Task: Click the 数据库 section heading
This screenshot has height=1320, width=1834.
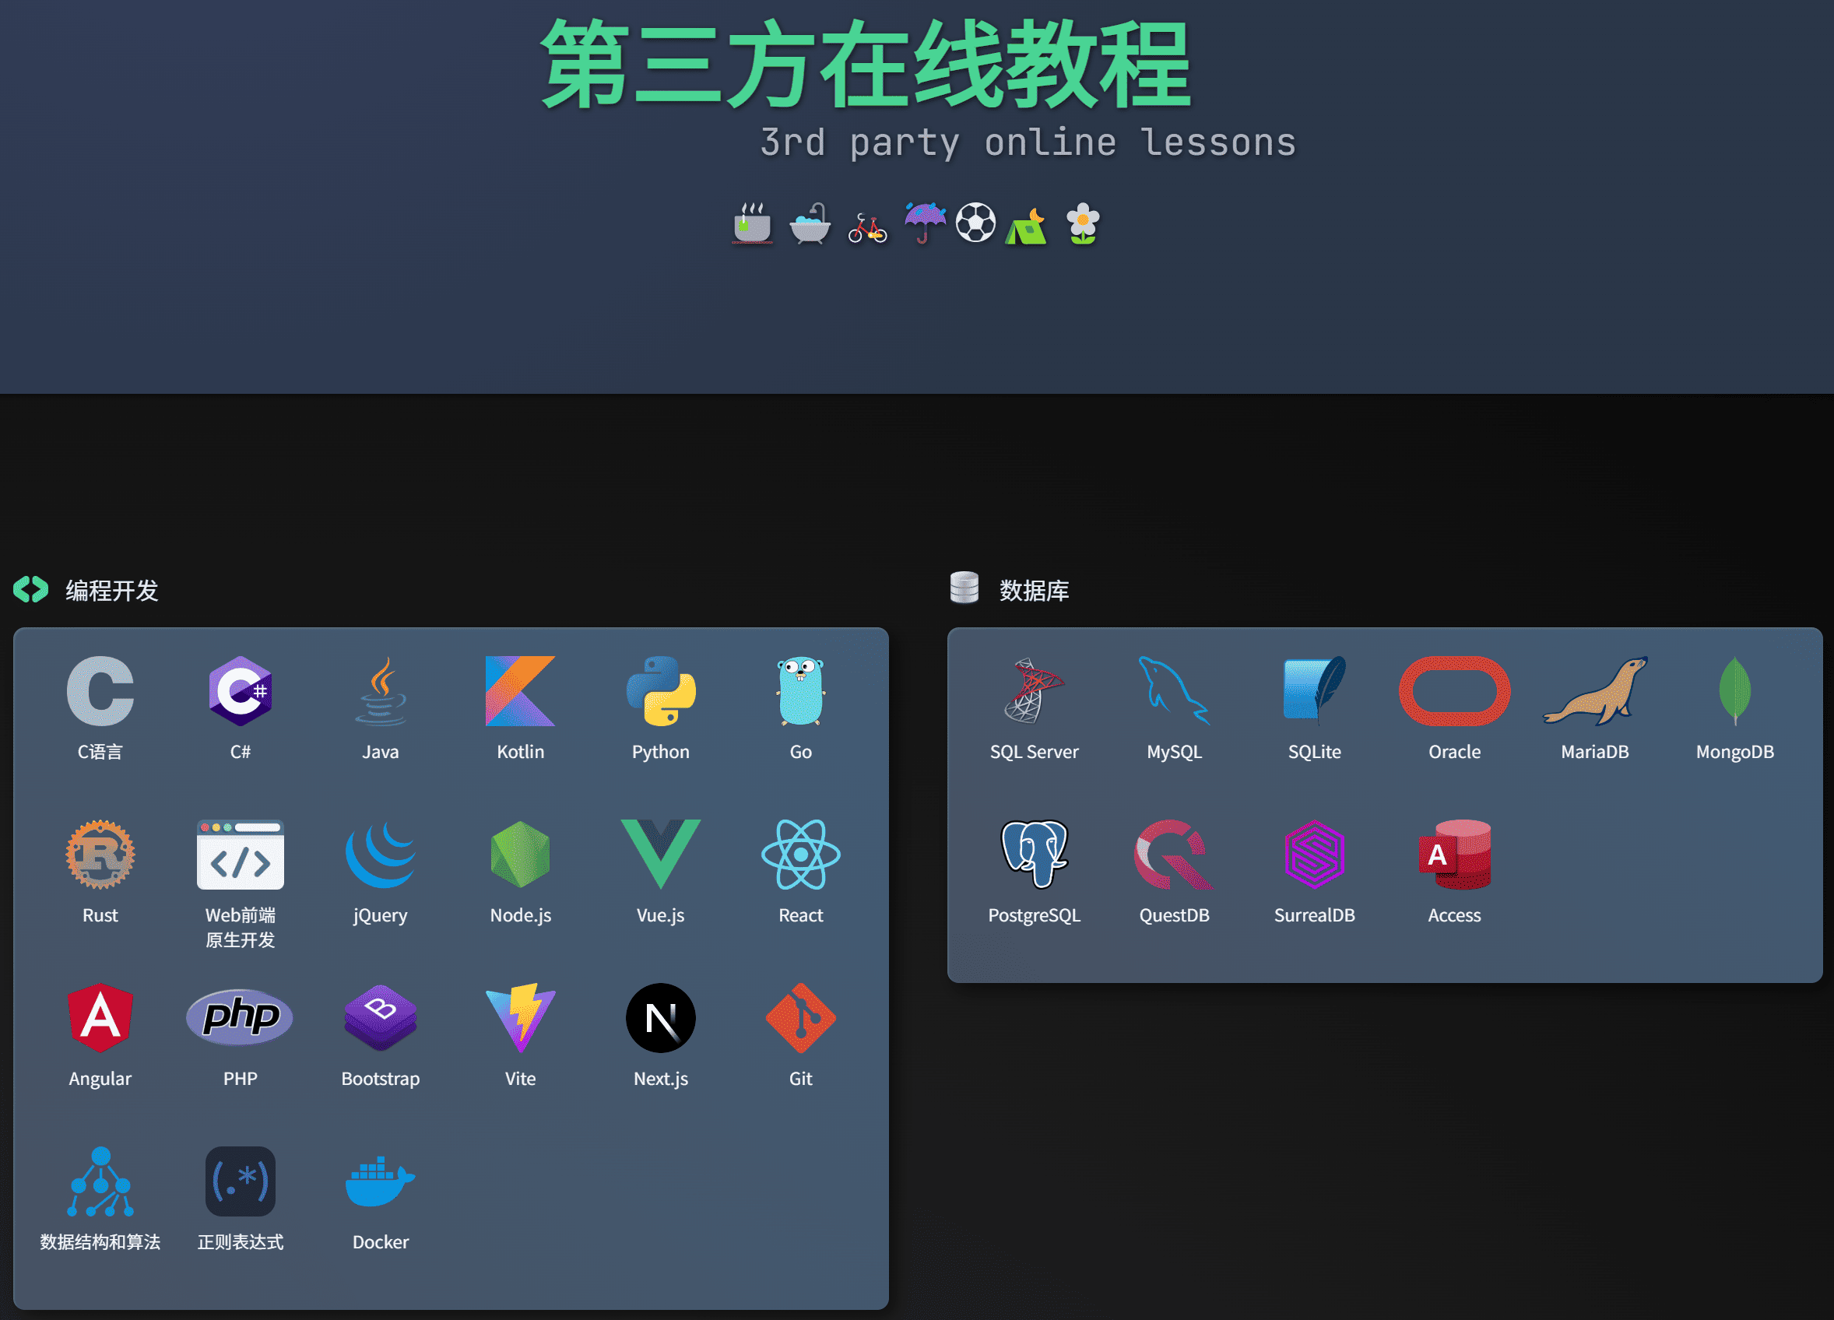Action: coord(1035,591)
